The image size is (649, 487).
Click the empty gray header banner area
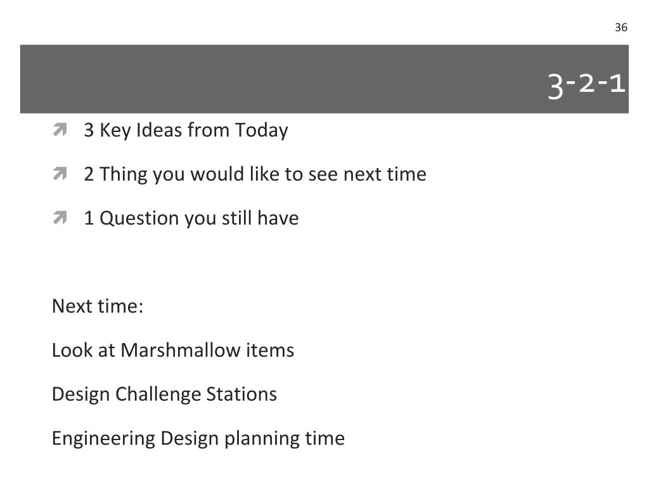pos(281,79)
